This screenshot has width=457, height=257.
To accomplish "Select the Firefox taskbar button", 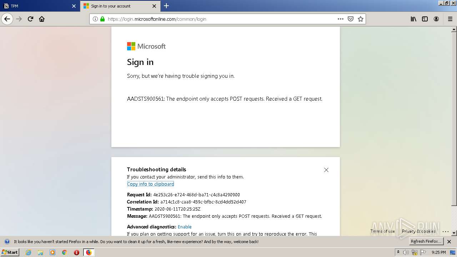I will 89,252.
